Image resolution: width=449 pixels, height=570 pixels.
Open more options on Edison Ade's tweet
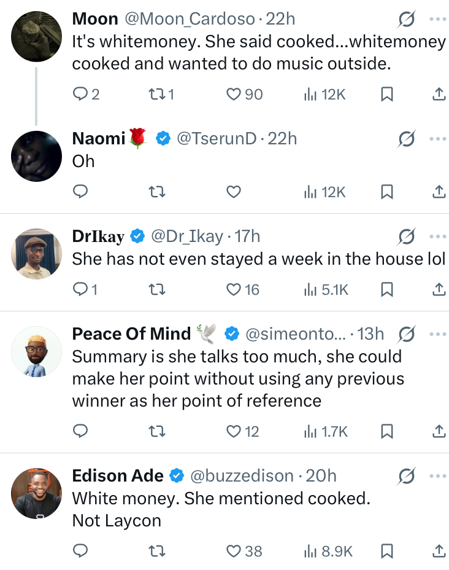tap(438, 475)
